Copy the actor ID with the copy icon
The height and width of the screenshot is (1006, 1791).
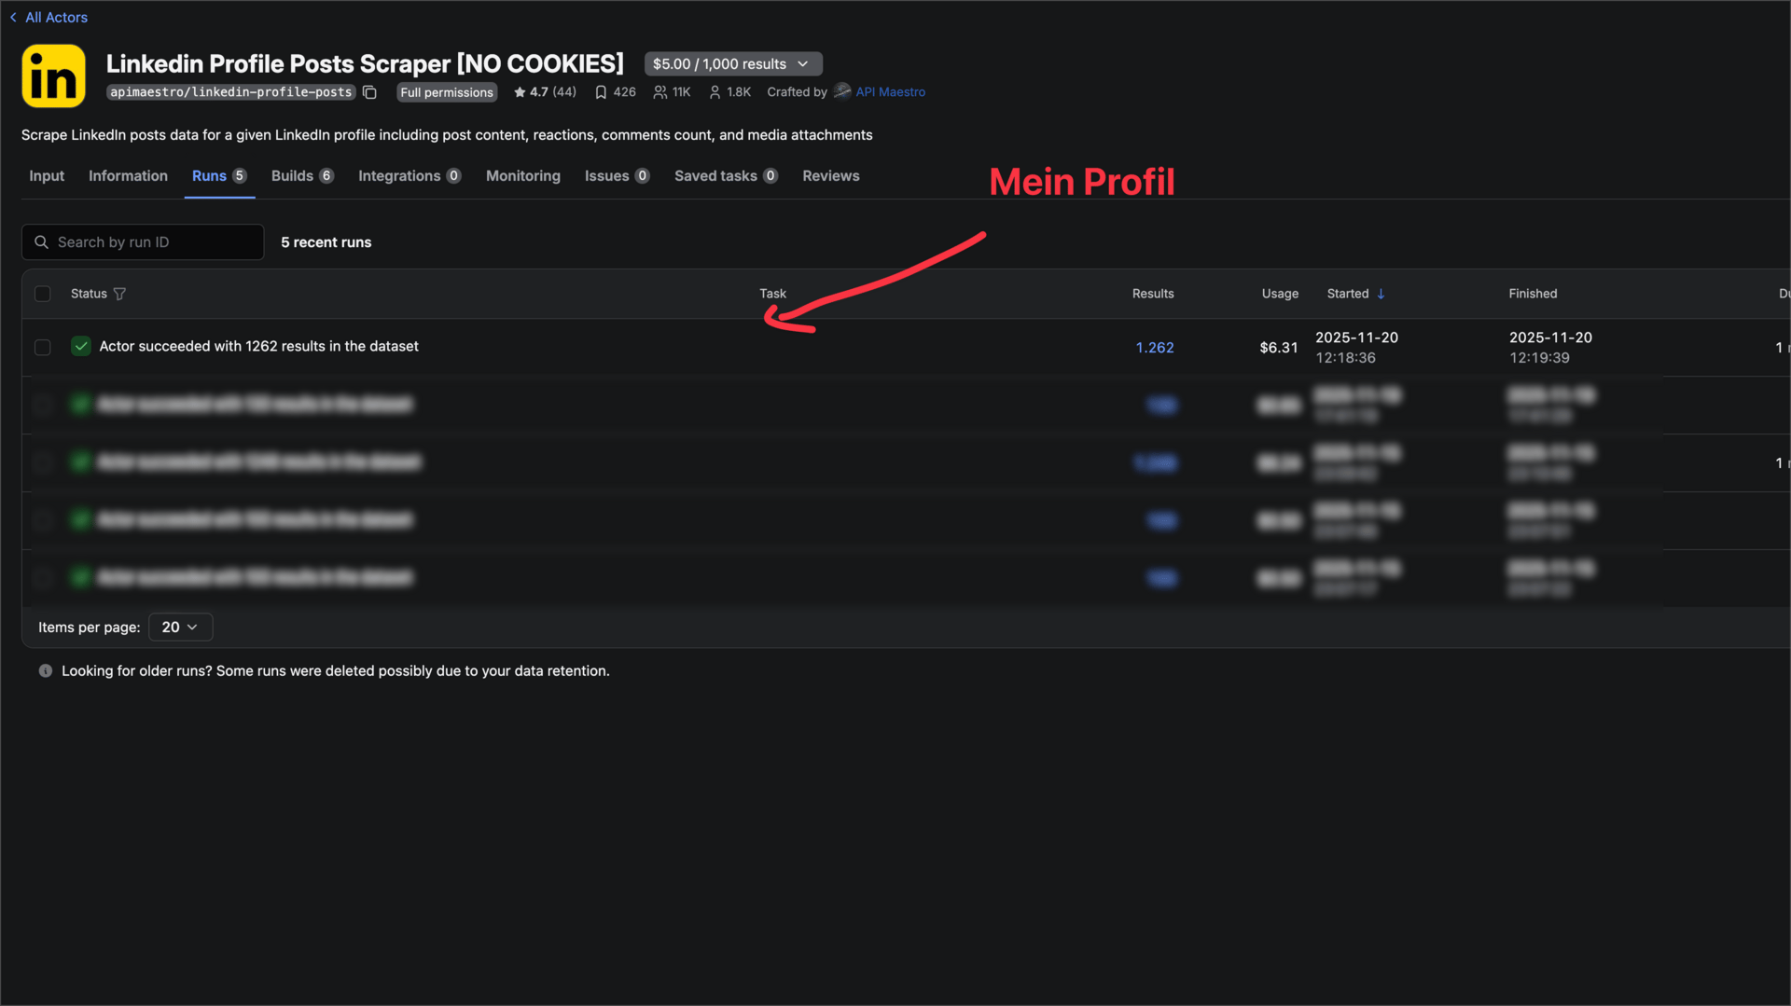click(369, 92)
